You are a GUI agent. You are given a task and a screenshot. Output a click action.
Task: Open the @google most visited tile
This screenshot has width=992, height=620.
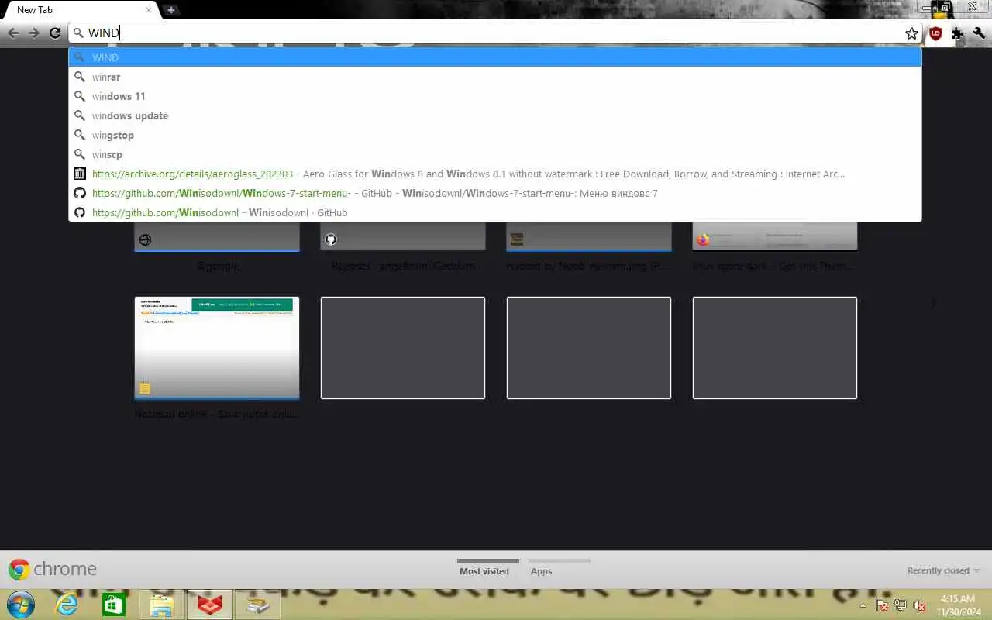(x=217, y=236)
